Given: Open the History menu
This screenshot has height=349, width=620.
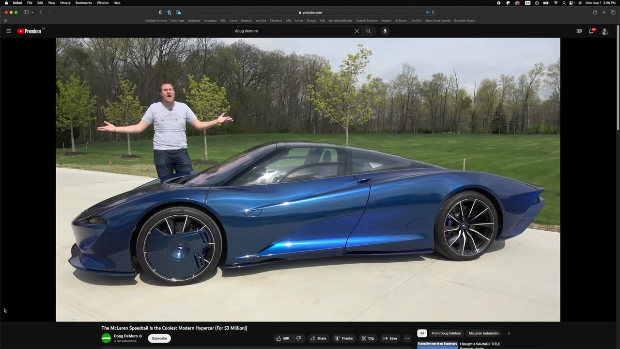Looking at the screenshot, I should point(65,3).
